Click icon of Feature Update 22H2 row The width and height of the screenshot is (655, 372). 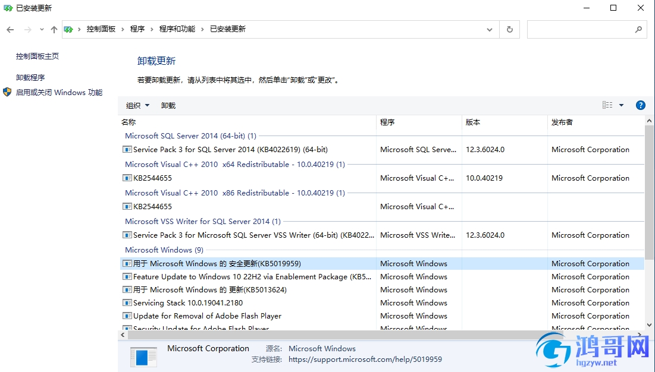127,276
